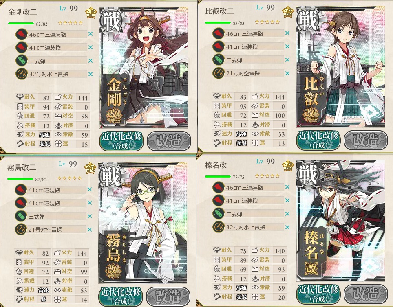Open Haruna's modernization (近代化改修) button
The width and height of the screenshot is (393, 307).
[318, 294]
